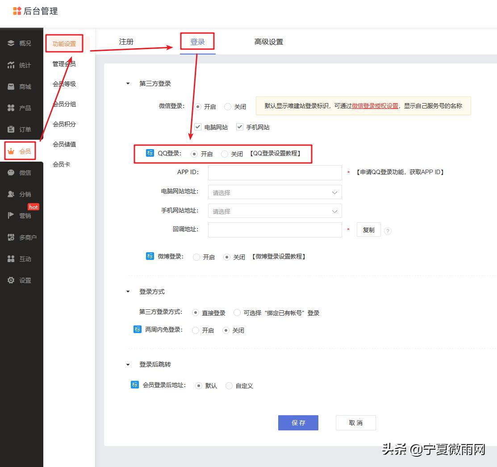Click inside the APP ID input field
Screen dimensions: 497x467
pyautogui.click(x=274, y=172)
